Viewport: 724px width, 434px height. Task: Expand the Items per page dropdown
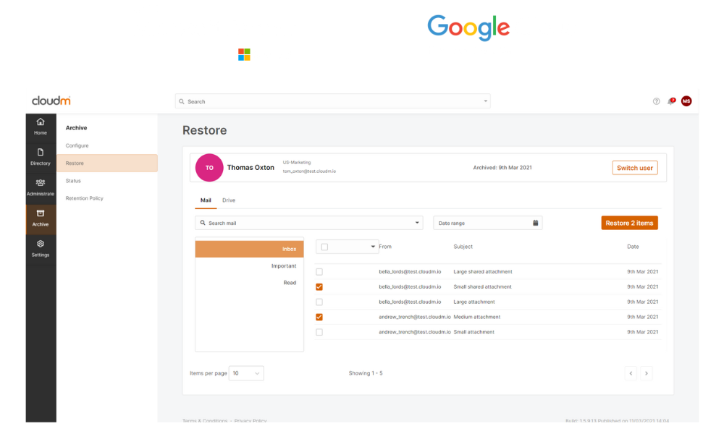point(246,373)
